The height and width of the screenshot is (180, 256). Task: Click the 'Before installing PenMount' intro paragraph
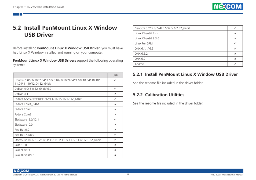tap(68, 50)
